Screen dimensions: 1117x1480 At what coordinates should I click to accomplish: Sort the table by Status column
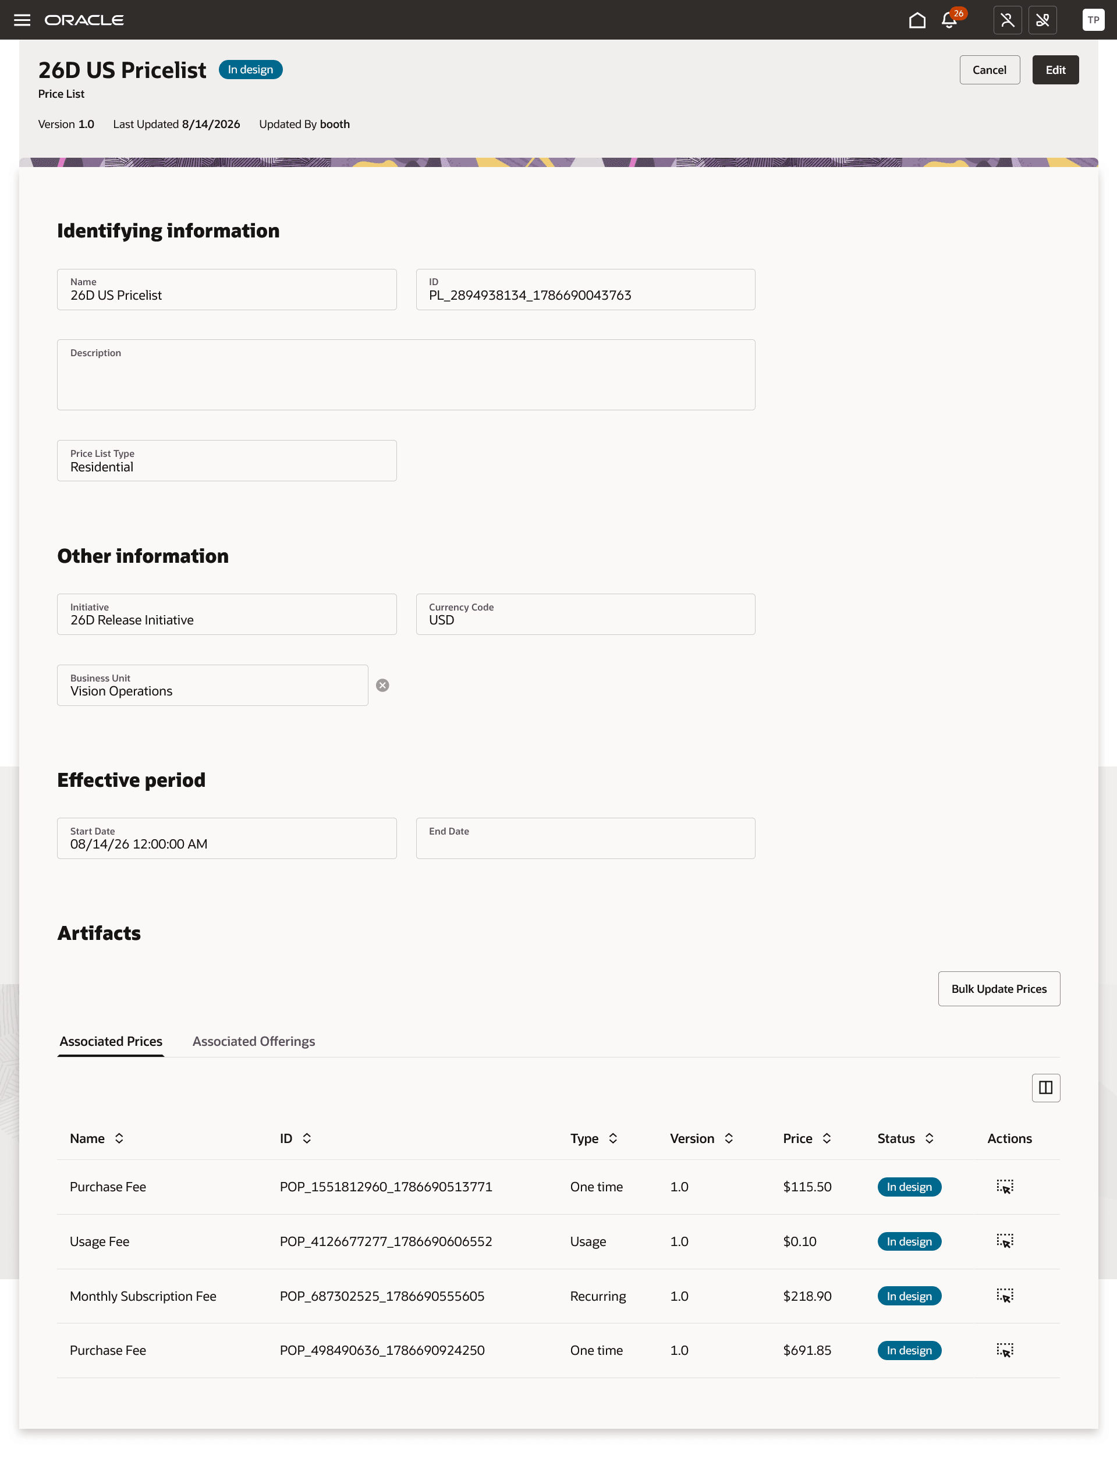[x=929, y=1139]
